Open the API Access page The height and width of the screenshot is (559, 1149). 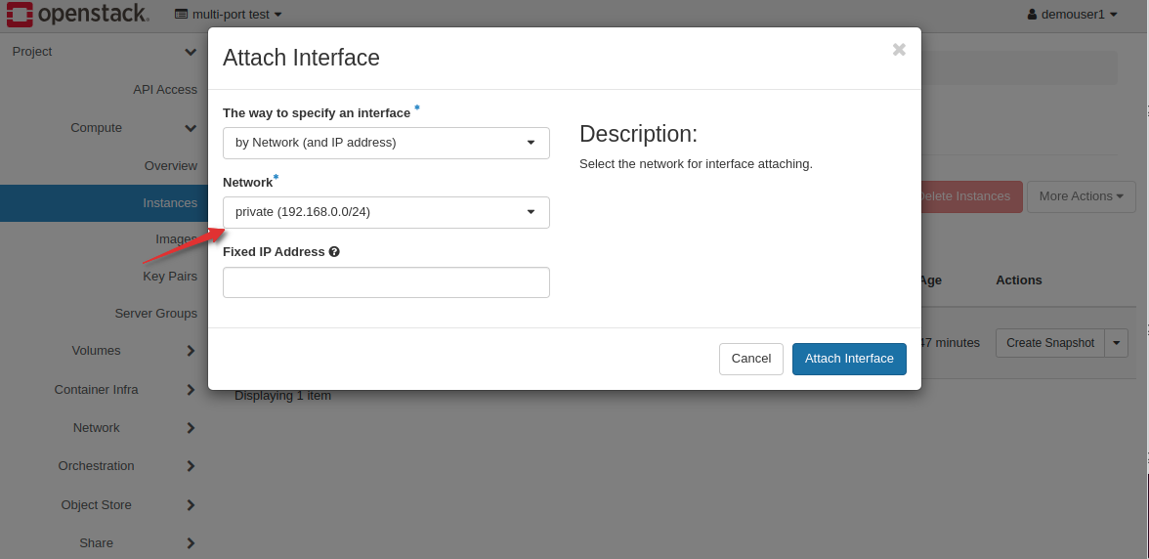(x=165, y=90)
